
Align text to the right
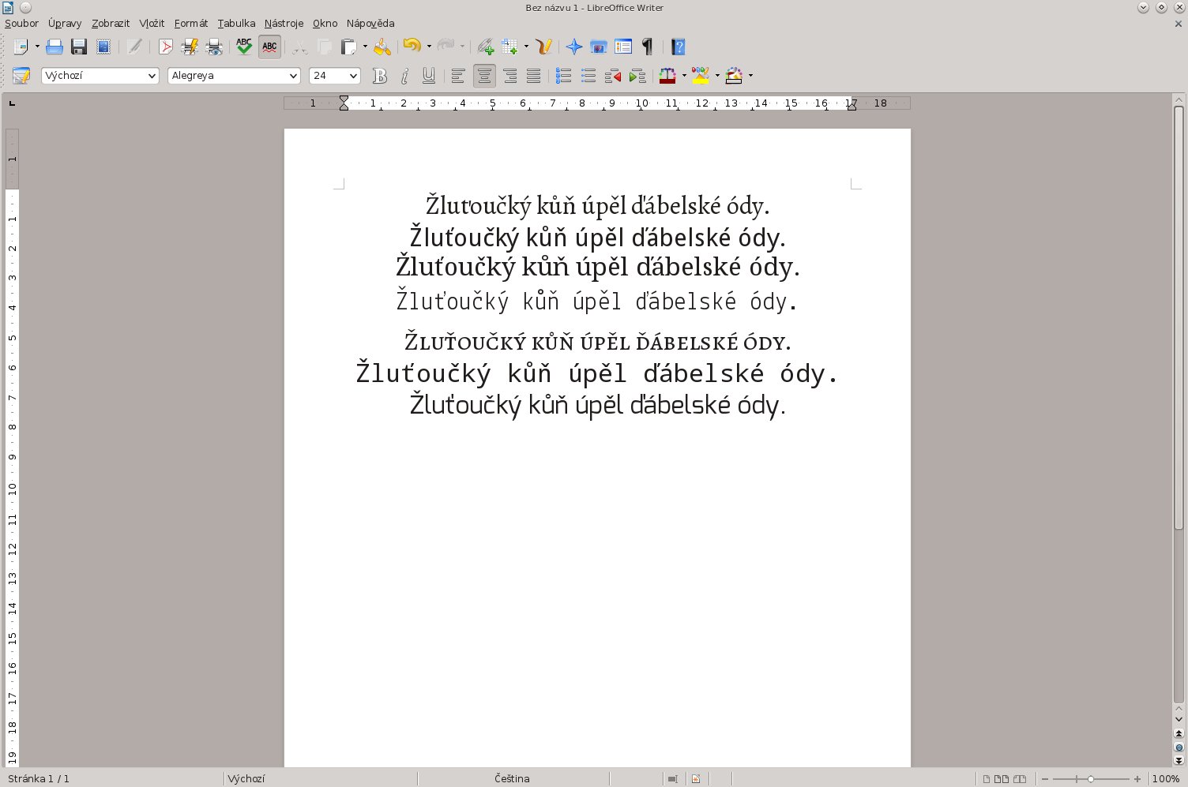[x=510, y=76]
